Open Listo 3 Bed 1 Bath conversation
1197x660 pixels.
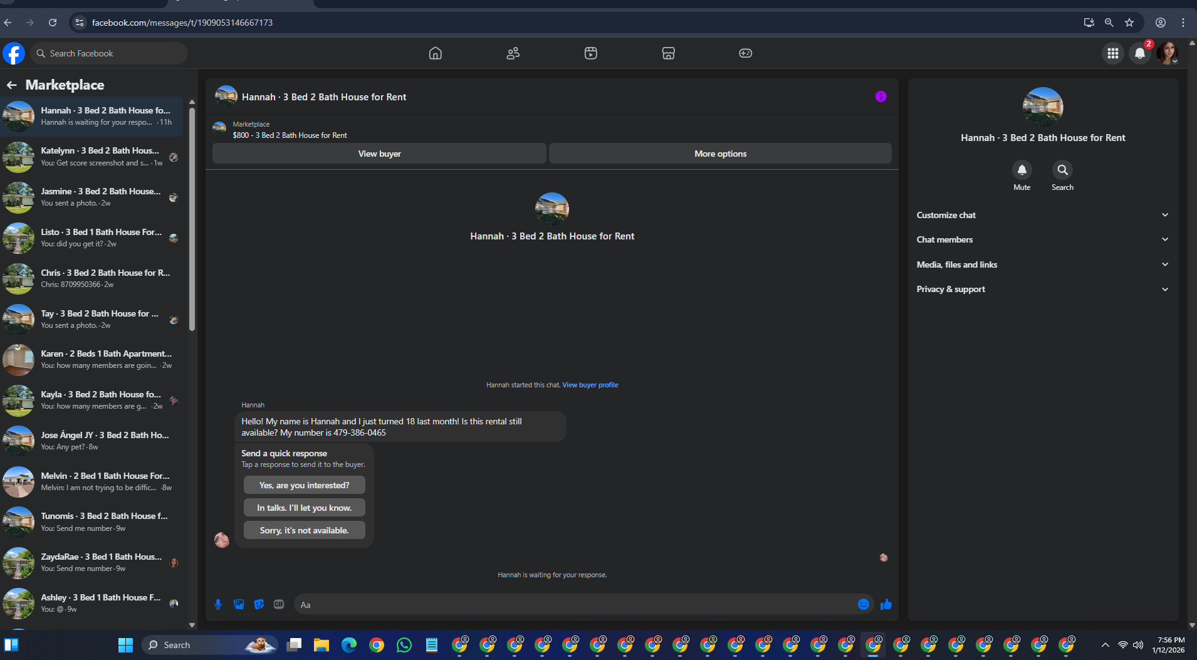[x=92, y=238]
